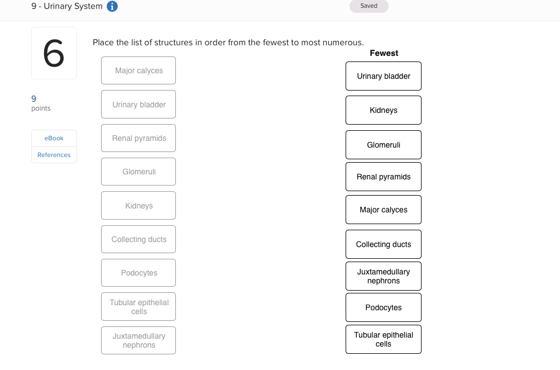Click the 9 points label

point(37,103)
